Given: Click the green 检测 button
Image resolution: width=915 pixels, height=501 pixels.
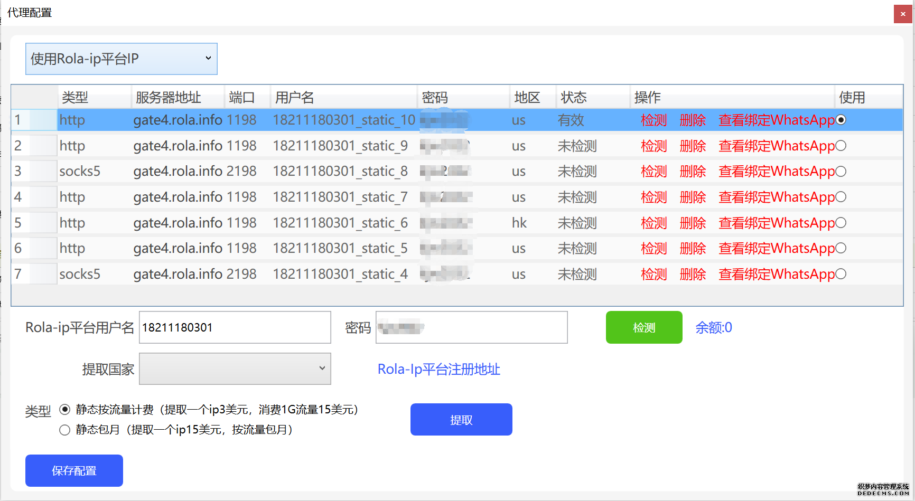Looking at the screenshot, I should click(x=644, y=327).
